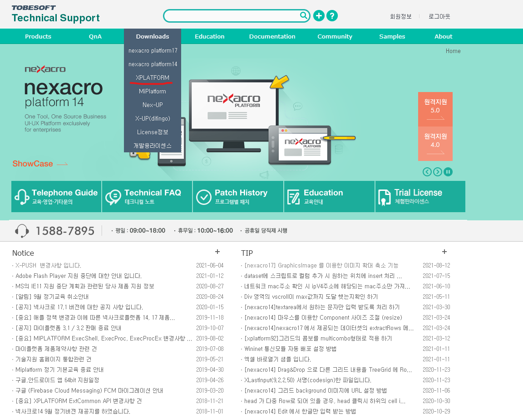Open tip about Drag&Drop TreeGrid
The width and height of the screenshot is (523, 418).
(x=328, y=369)
